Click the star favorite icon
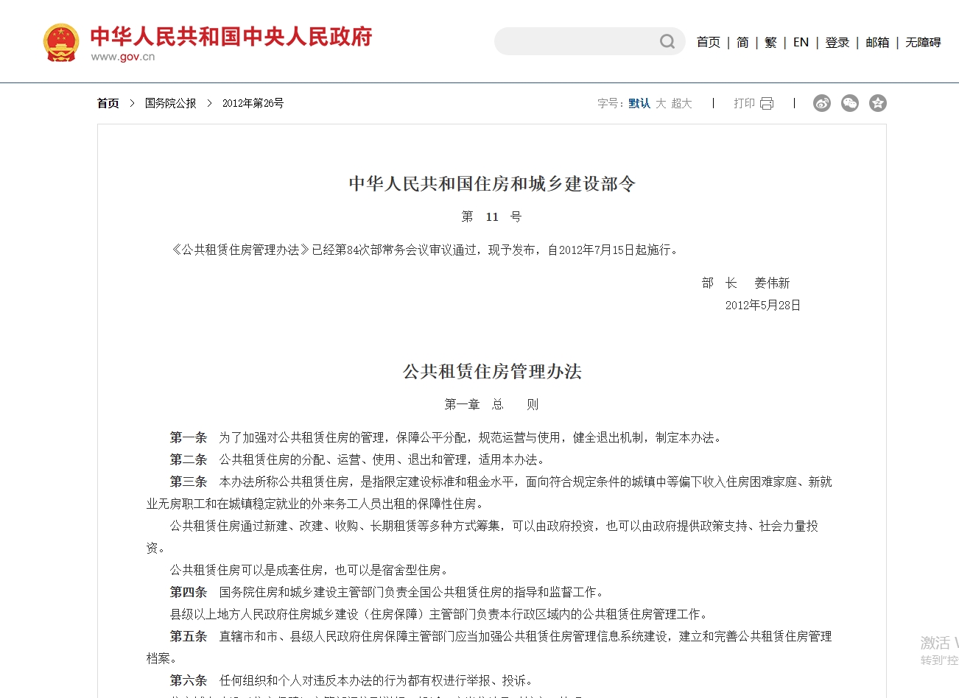The image size is (959, 698). pos(878,104)
